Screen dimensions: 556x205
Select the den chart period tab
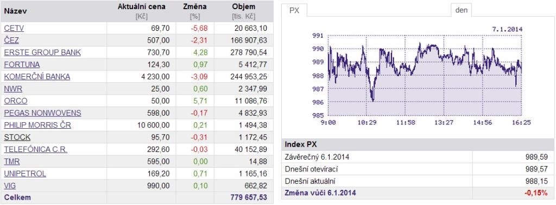coord(462,10)
